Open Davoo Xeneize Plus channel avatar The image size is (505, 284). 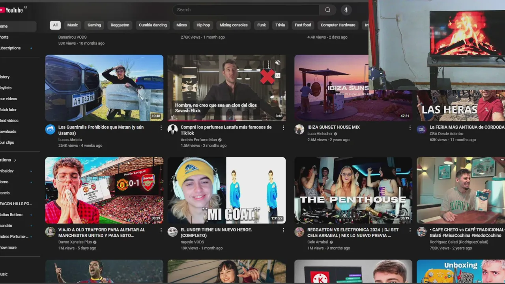(50, 232)
